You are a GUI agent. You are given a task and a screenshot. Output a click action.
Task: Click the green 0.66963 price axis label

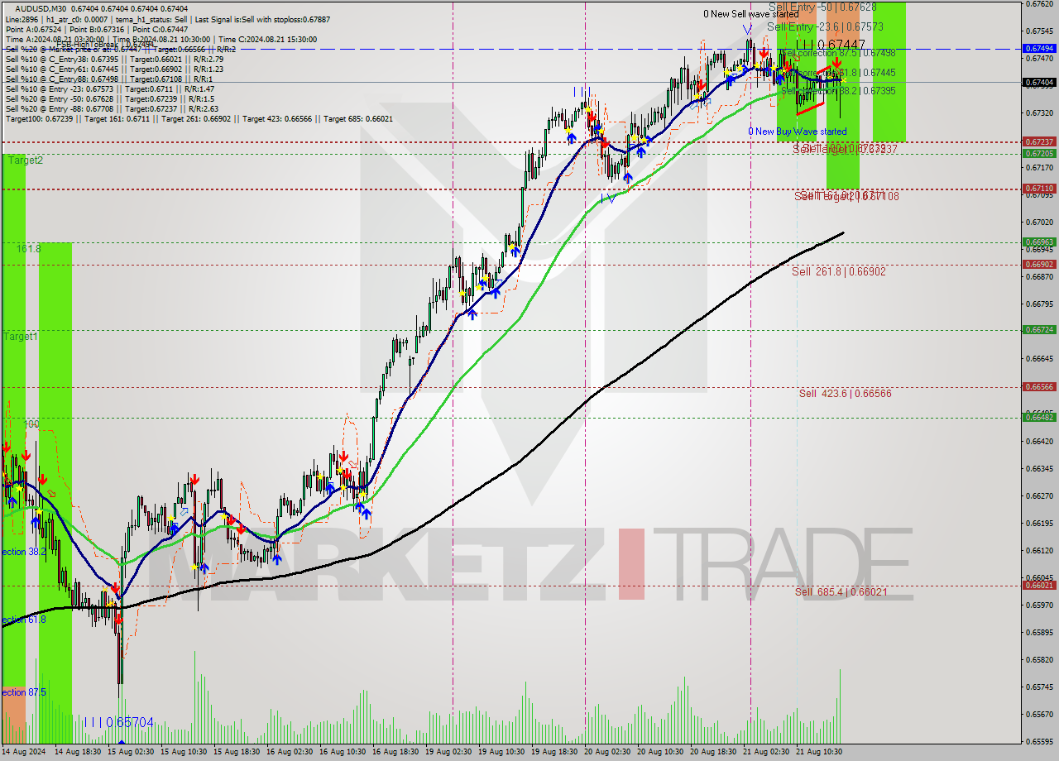(1039, 242)
